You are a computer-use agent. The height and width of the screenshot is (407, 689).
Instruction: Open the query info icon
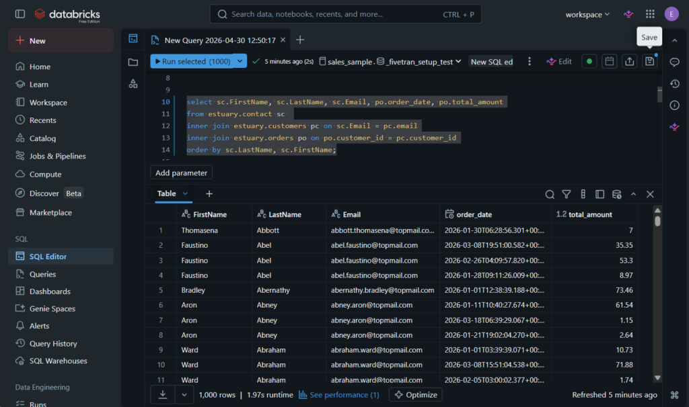(674, 105)
